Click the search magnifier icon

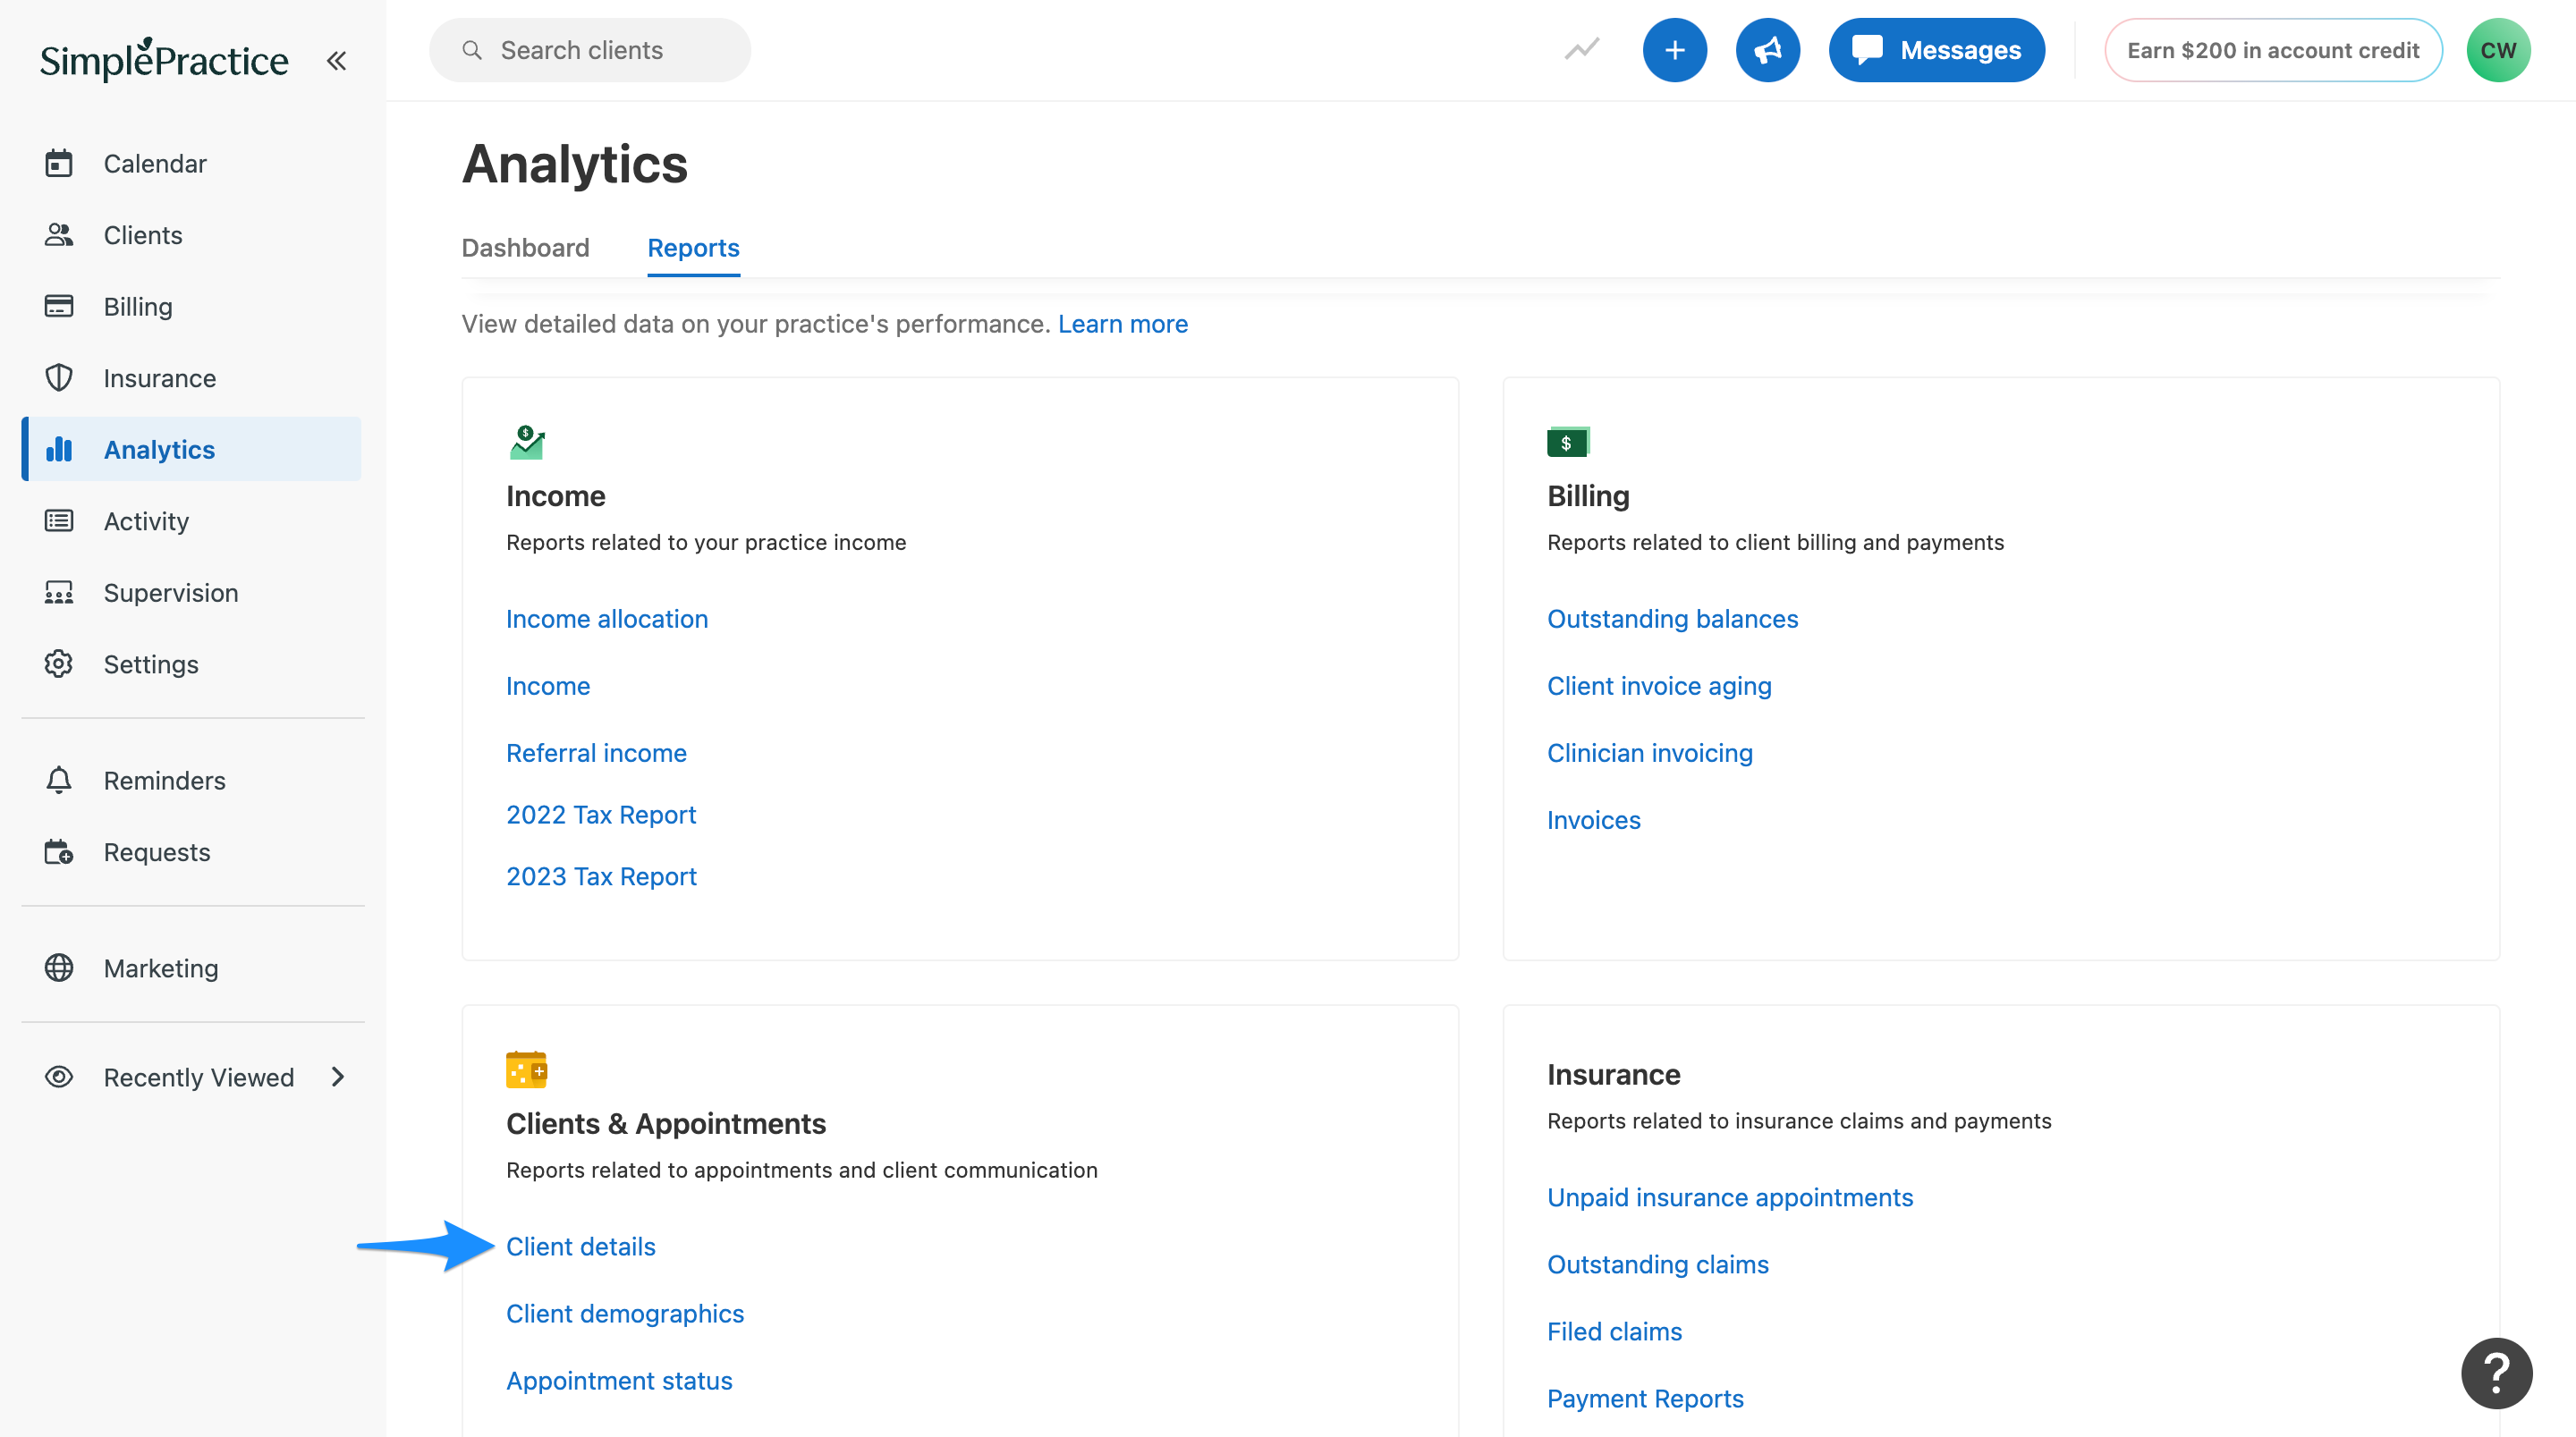point(472,50)
